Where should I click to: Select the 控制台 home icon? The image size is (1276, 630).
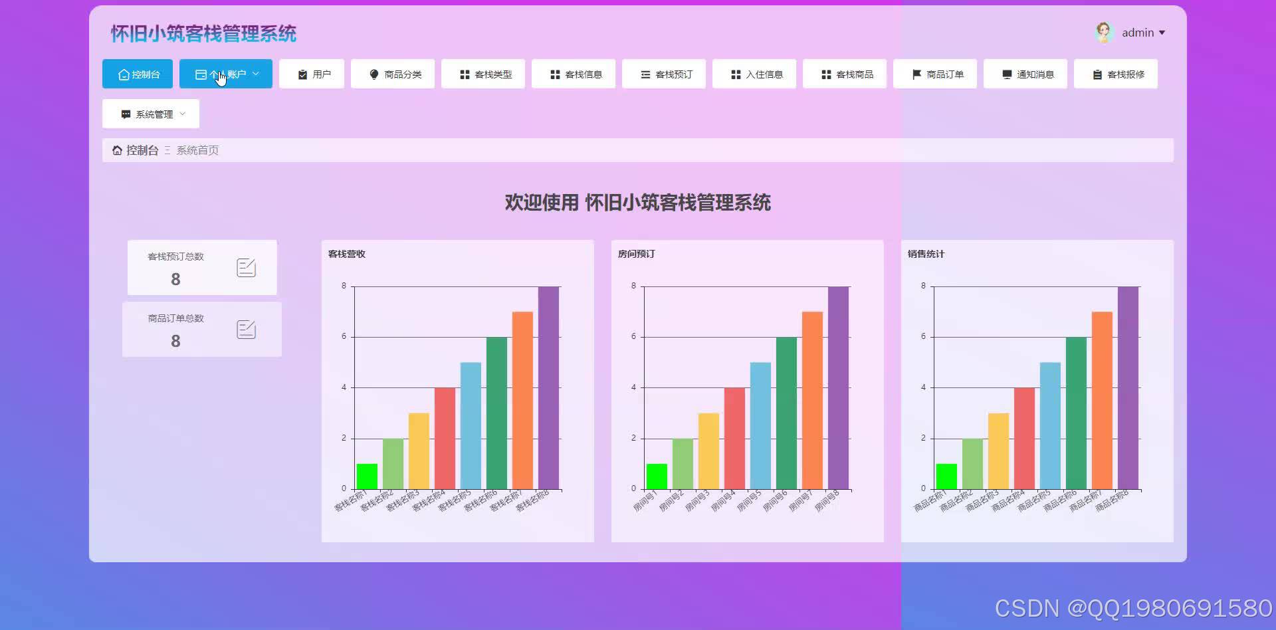coord(122,74)
